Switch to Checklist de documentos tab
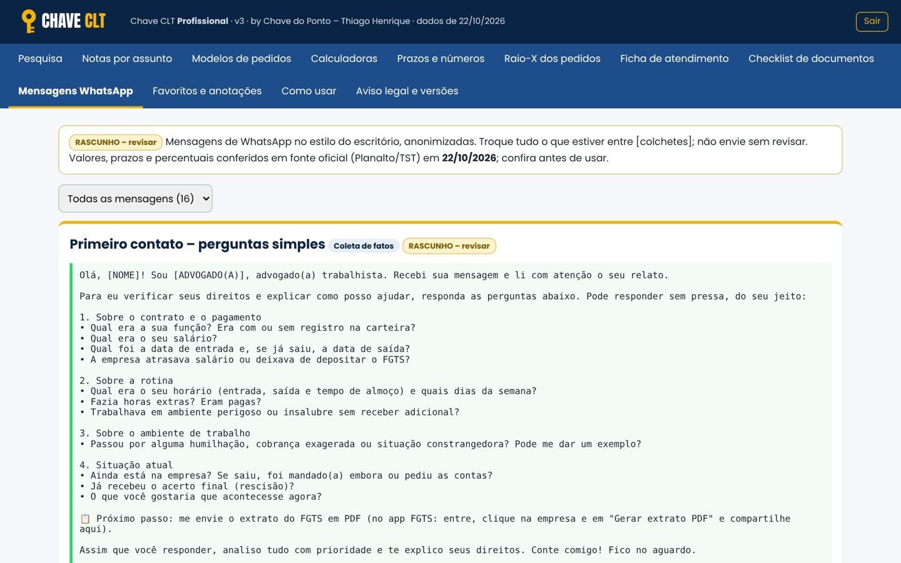 pos(811,59)
